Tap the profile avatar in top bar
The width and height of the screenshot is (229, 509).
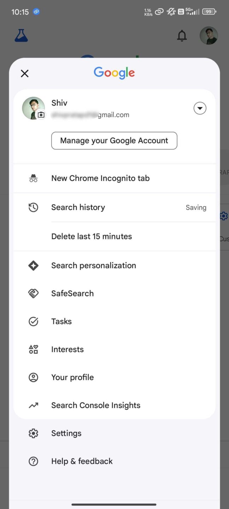(x=209, y=36)
